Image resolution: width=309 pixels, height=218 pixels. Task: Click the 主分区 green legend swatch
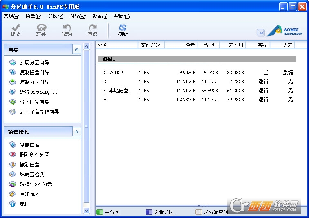click(x=100, y=212)
